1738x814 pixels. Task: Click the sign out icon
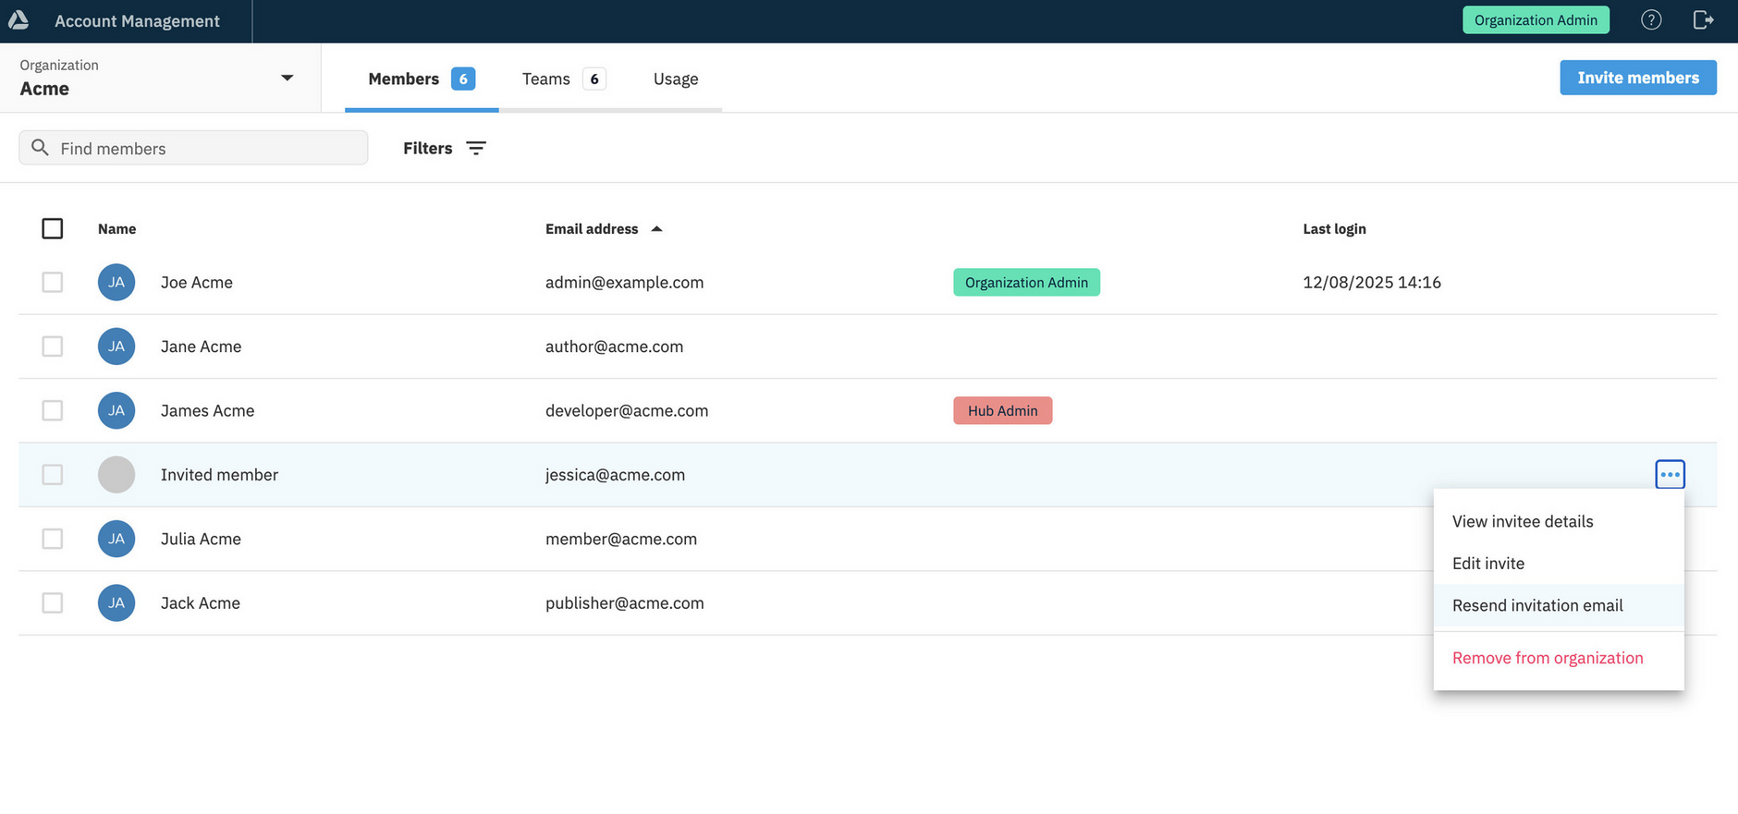click(x=1703, y=20)
